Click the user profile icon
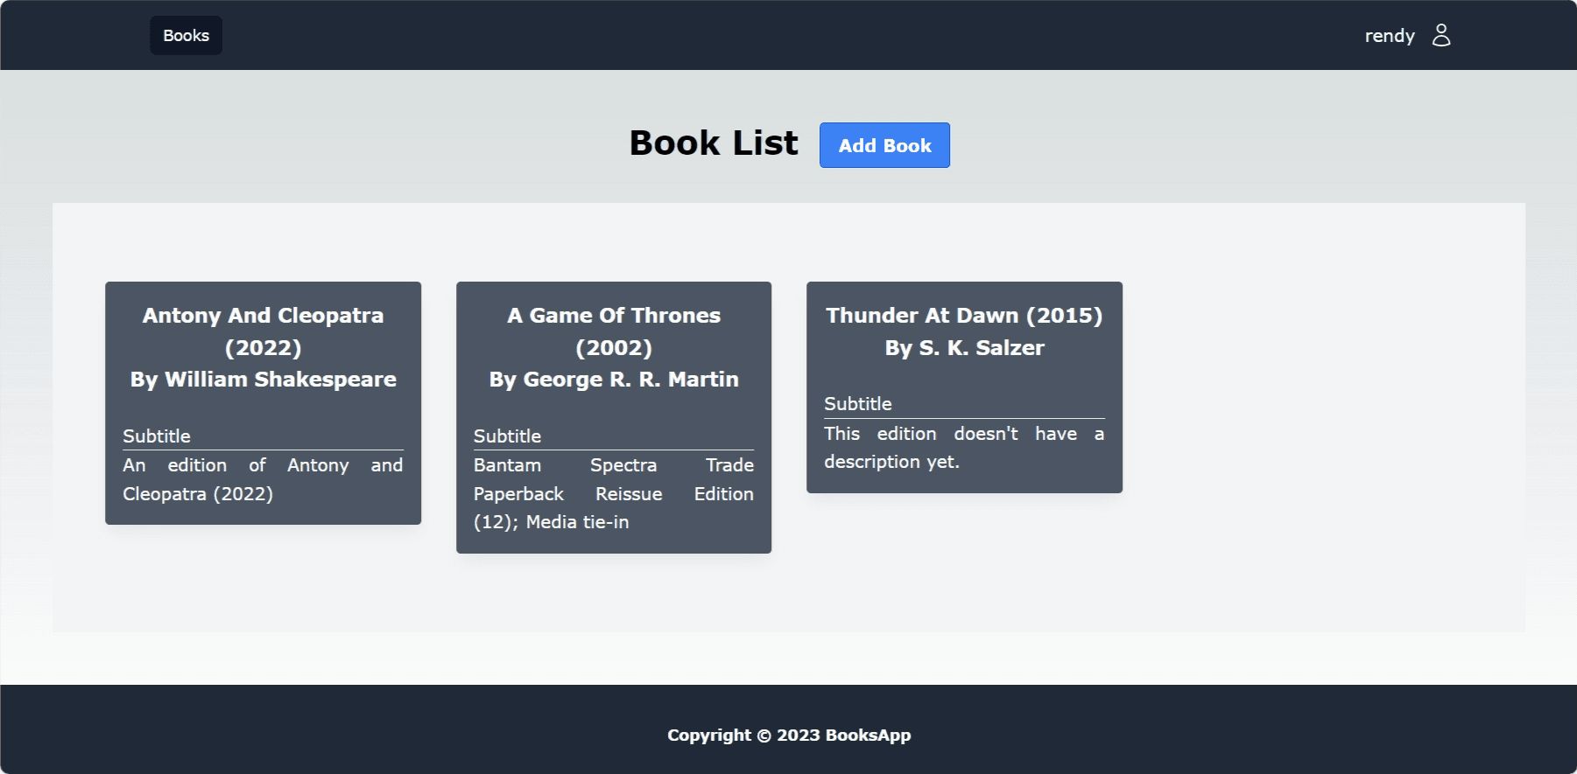The image size is (1577, 774). click(1440, 35)
